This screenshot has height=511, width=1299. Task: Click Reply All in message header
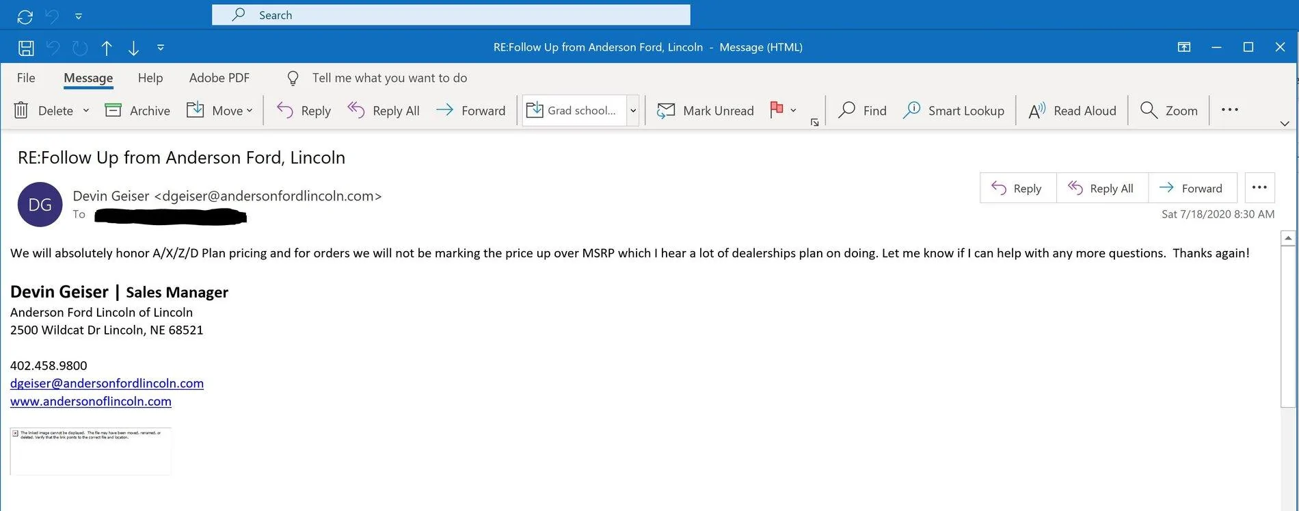point(1102,188)
